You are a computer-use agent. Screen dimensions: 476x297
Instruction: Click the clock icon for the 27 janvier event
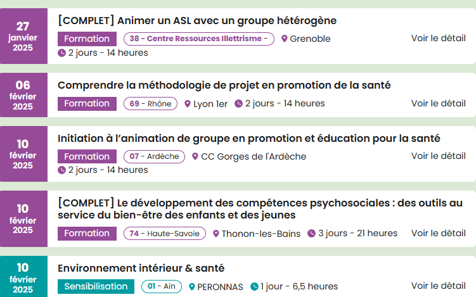pos(61,53)
